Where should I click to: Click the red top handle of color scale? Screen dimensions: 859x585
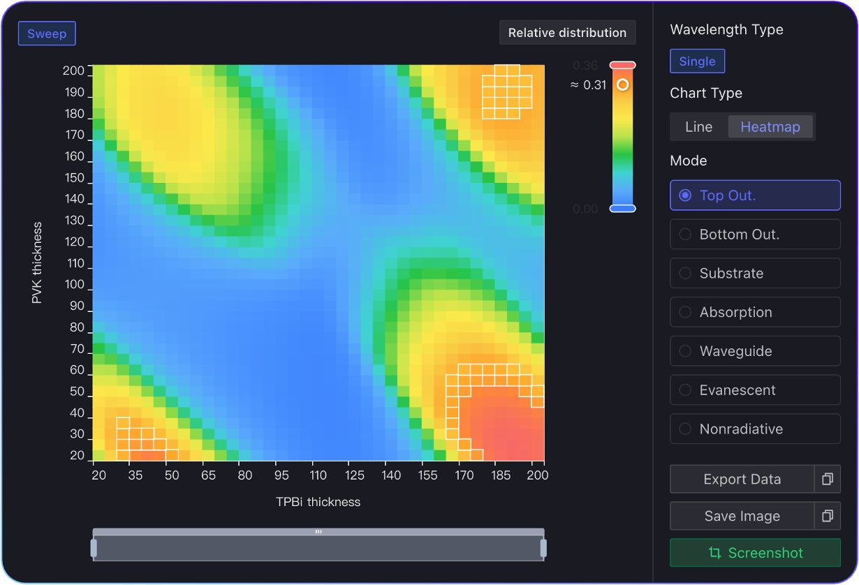pos(622,65)
